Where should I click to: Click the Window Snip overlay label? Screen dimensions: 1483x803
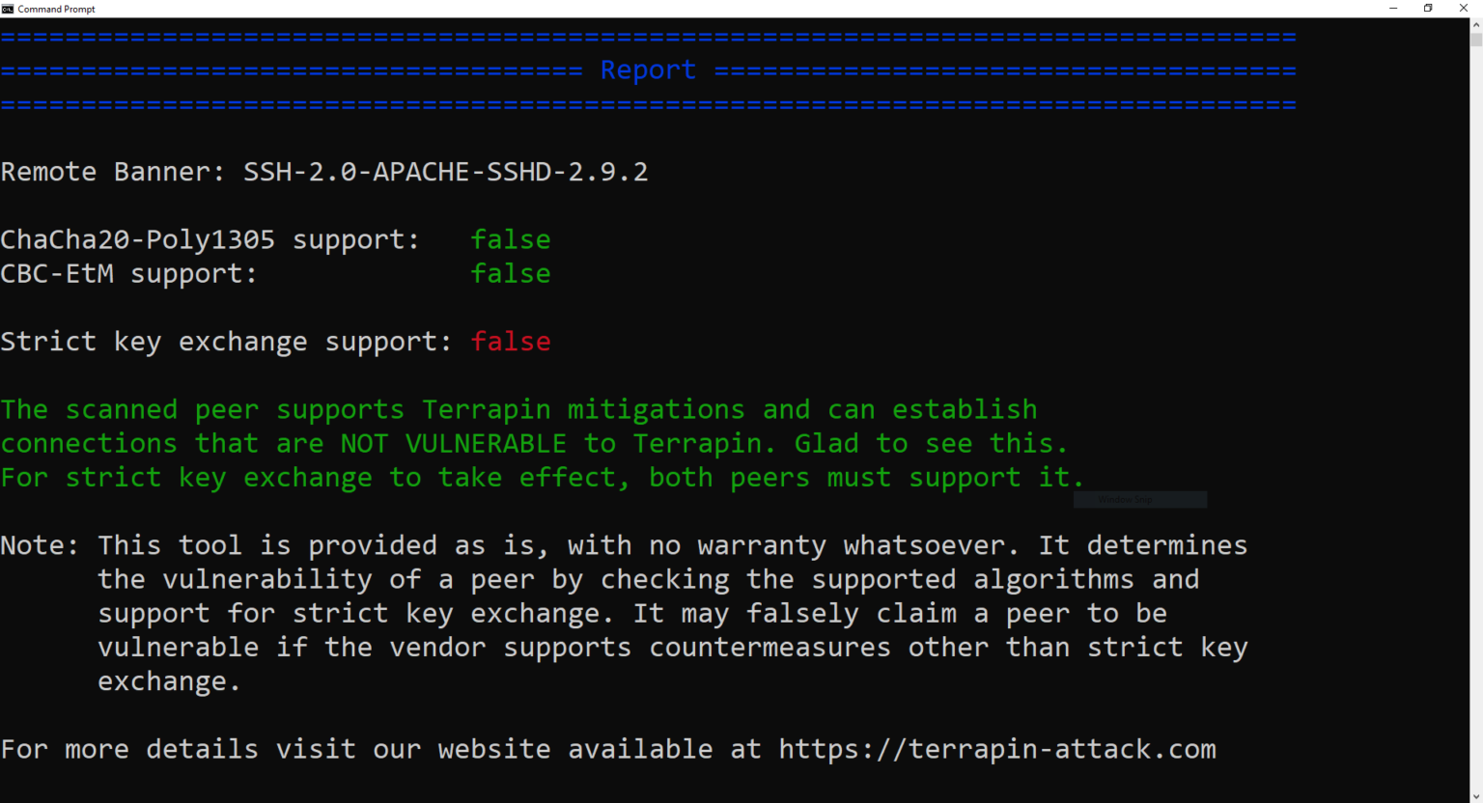pyautogui.click(x=1139, y=499)
